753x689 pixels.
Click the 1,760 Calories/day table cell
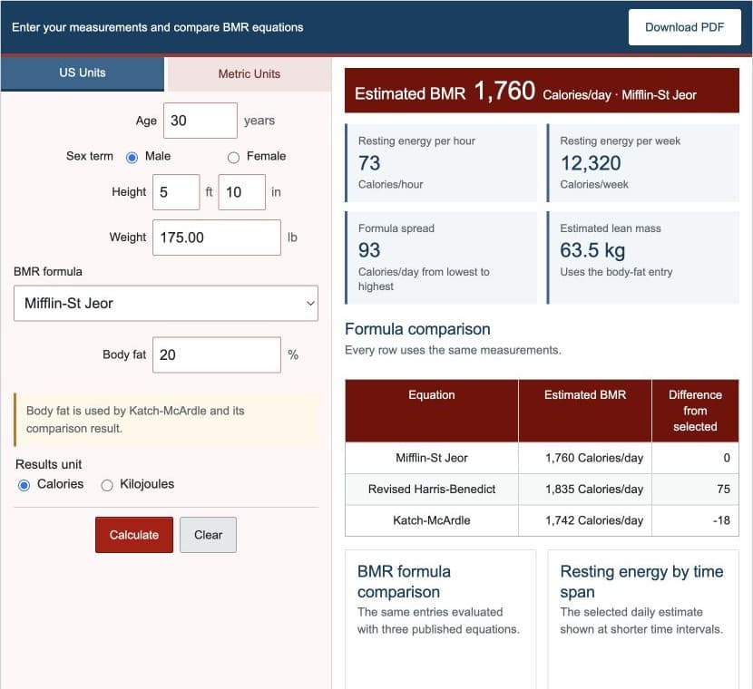point(585,458)
